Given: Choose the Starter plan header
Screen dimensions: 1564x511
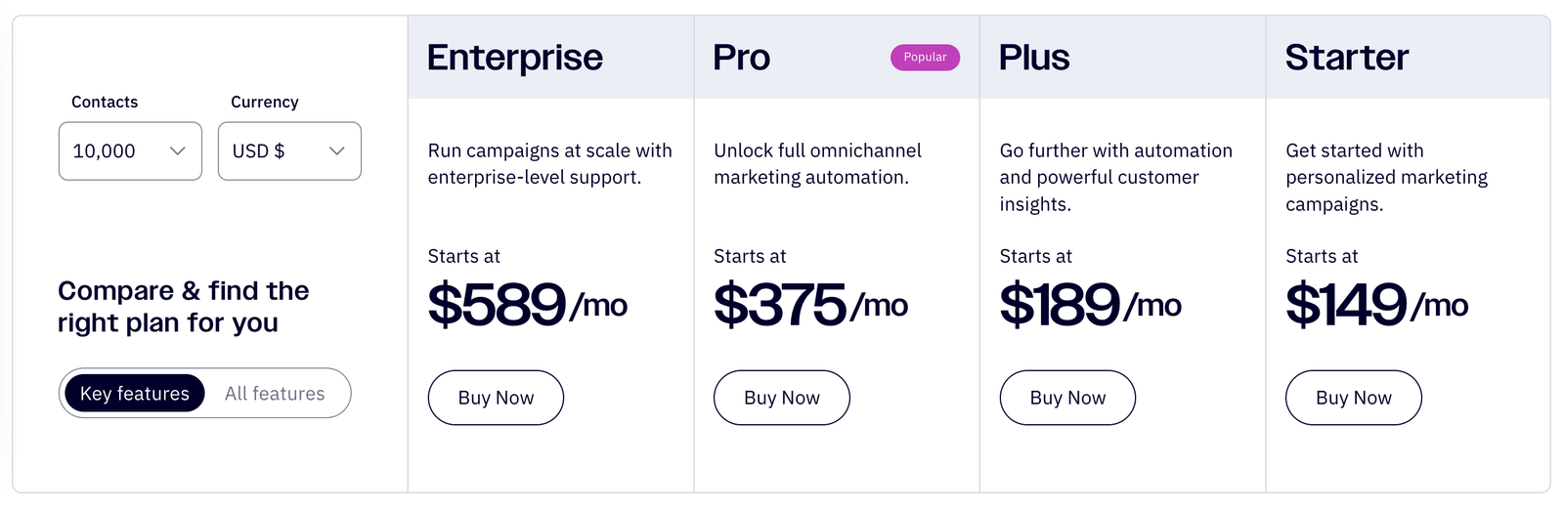Looking at the screenshot, I should [x=1347, y=58].
